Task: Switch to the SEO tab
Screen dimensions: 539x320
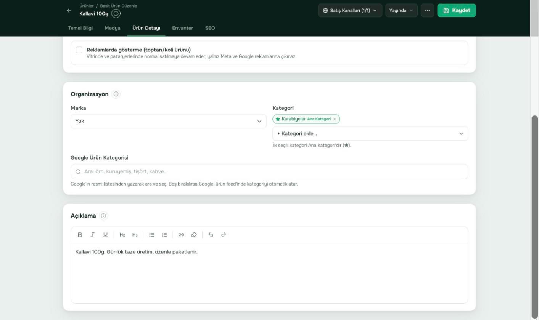Action: point(210,28)
